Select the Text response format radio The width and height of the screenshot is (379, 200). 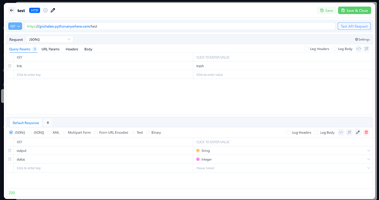[133, 132]
